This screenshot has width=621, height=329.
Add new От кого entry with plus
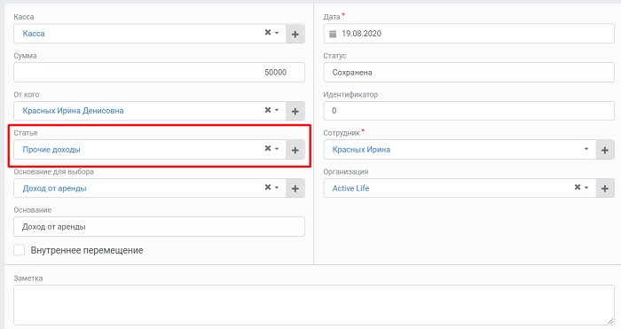pos(295,111)
